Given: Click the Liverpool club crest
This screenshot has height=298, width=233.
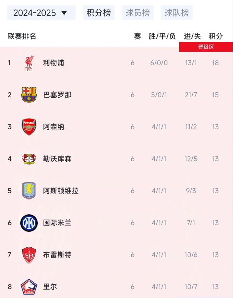Looking at the screenshot, I should (x=29, y=63).
